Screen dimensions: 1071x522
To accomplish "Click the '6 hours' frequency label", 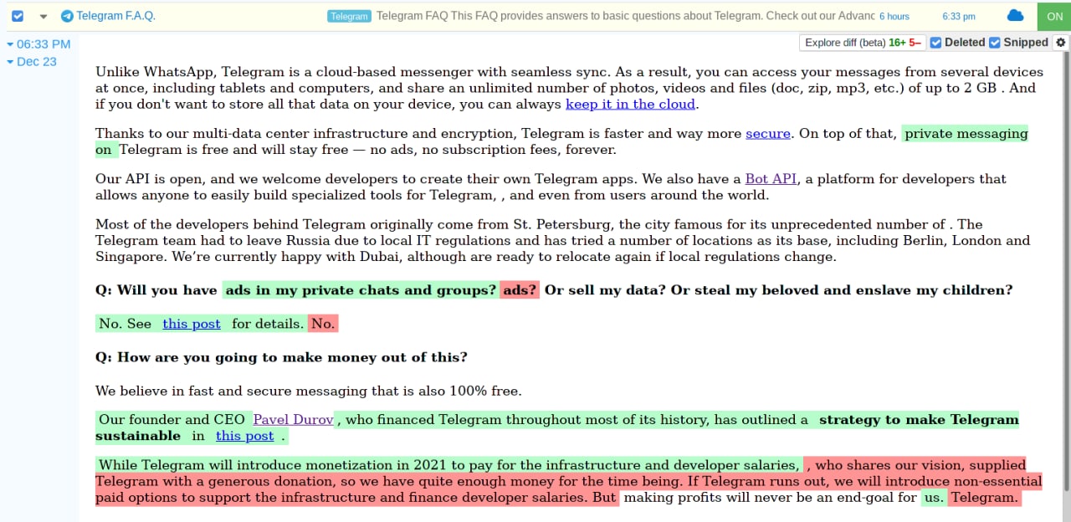I will 894,17.
